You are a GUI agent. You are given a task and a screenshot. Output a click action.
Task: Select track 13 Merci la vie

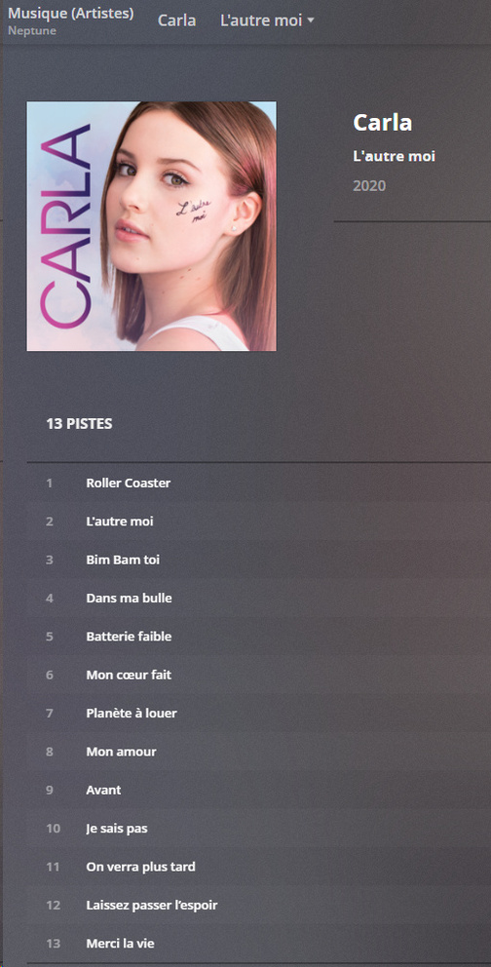(259, 944)
